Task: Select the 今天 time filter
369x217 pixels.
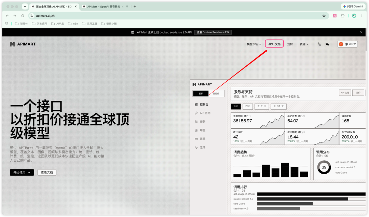Action: pos(236,106)
